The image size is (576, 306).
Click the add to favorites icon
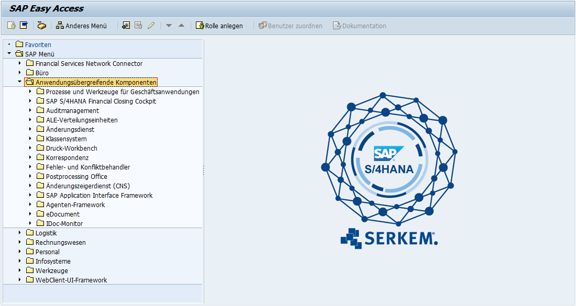tap(126, 26)
